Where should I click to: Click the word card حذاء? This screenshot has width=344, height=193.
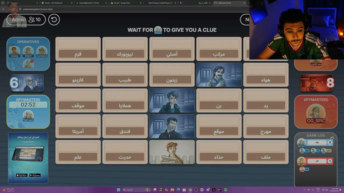point(219,152)
